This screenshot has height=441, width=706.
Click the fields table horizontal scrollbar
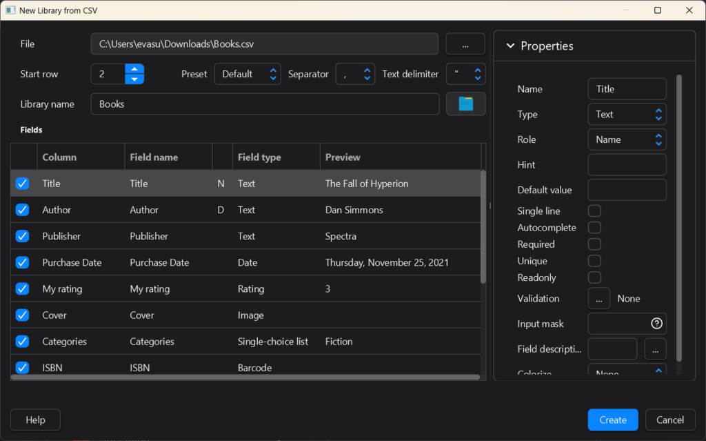[x=245, y=378]
